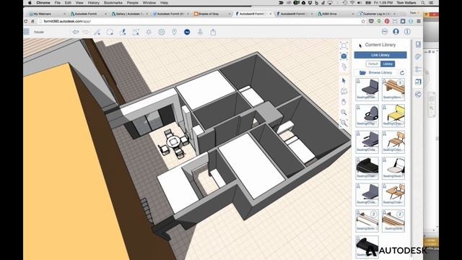Screen dimensions: 462x260
Task: Reload the page in Chrome
Action: pyautogui.click(x=26, y=21)
